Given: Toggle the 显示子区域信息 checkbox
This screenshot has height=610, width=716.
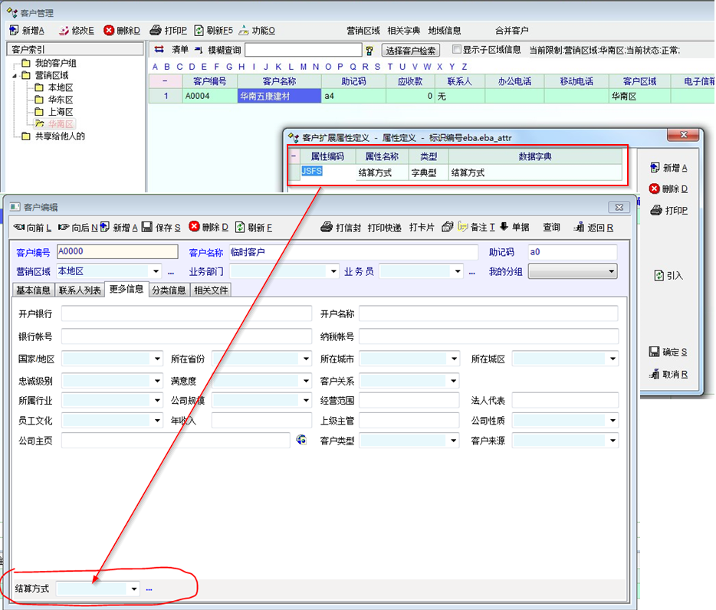Looking at the screenshot, I should (x=457, y=50).
